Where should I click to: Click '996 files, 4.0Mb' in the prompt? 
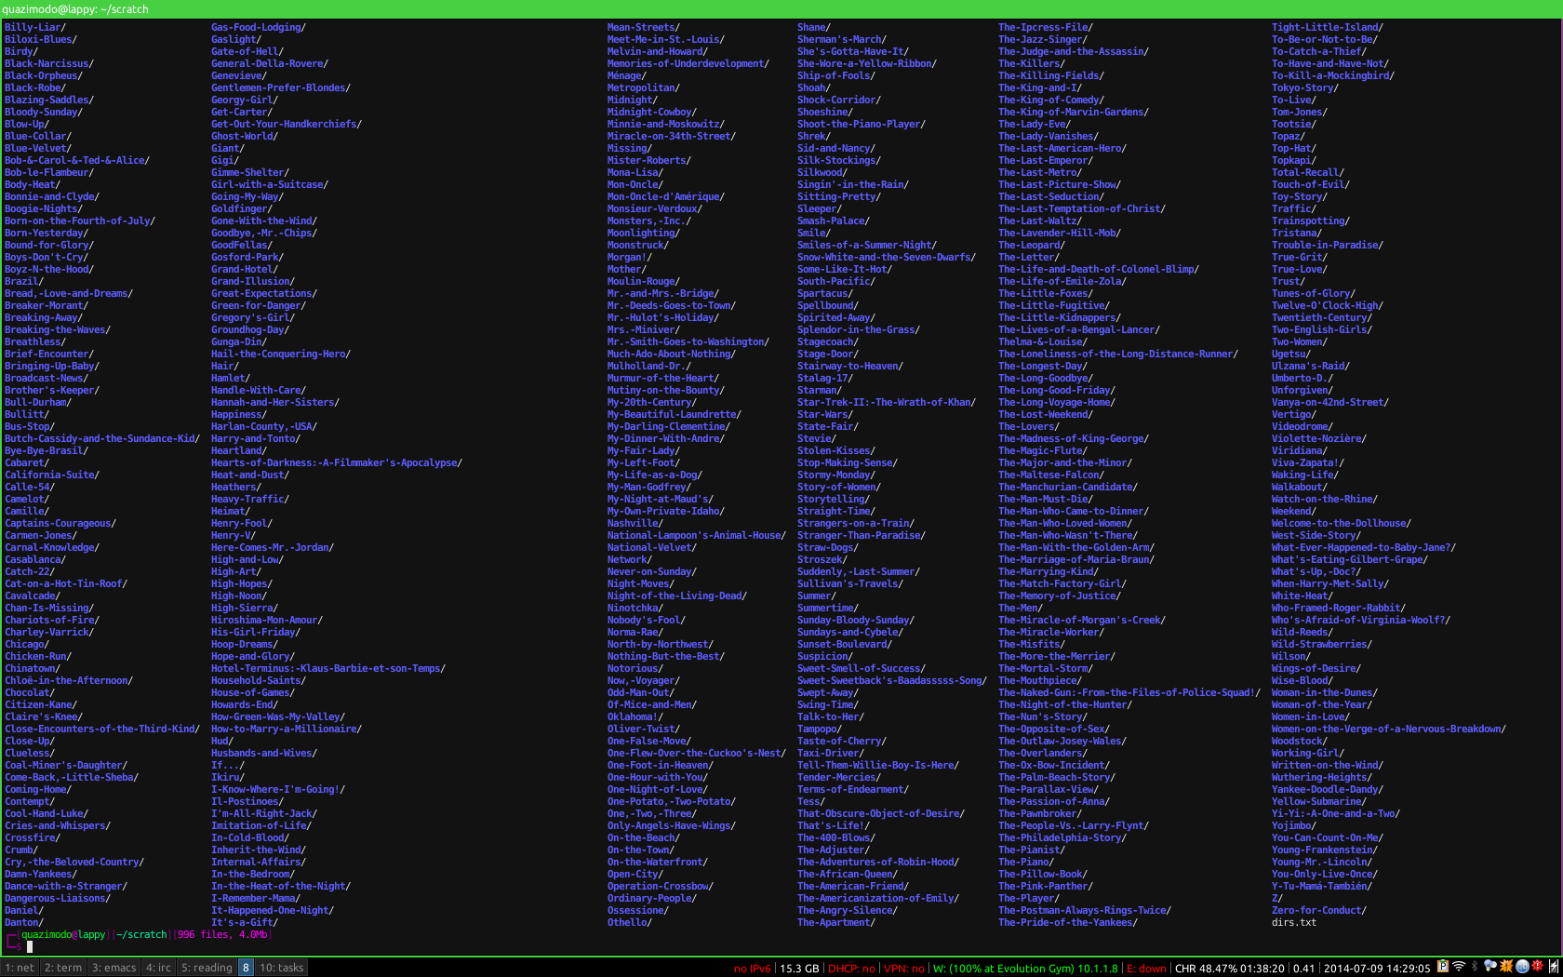(x=223, y=935)
